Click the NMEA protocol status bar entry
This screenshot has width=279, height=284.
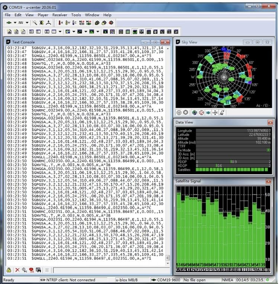228,280
